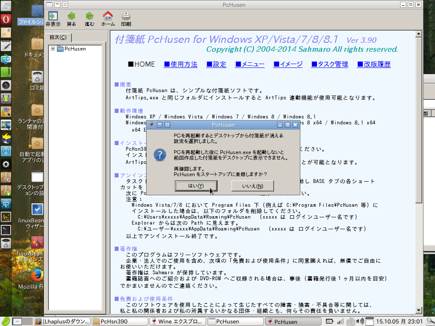Open the paint palette dock icon
Screen dimensions: 435x326
tap(6, 112)
